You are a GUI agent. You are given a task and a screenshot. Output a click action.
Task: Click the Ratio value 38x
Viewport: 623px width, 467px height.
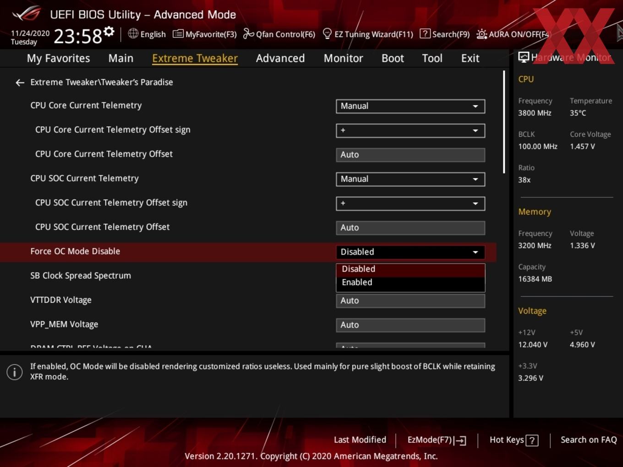[524, 180]
